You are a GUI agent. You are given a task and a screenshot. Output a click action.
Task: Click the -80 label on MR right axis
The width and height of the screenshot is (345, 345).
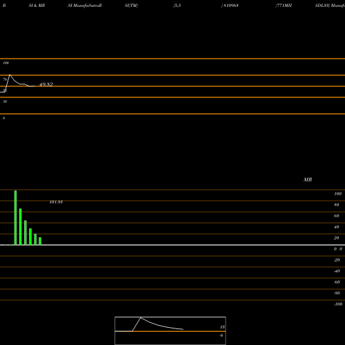337,293
